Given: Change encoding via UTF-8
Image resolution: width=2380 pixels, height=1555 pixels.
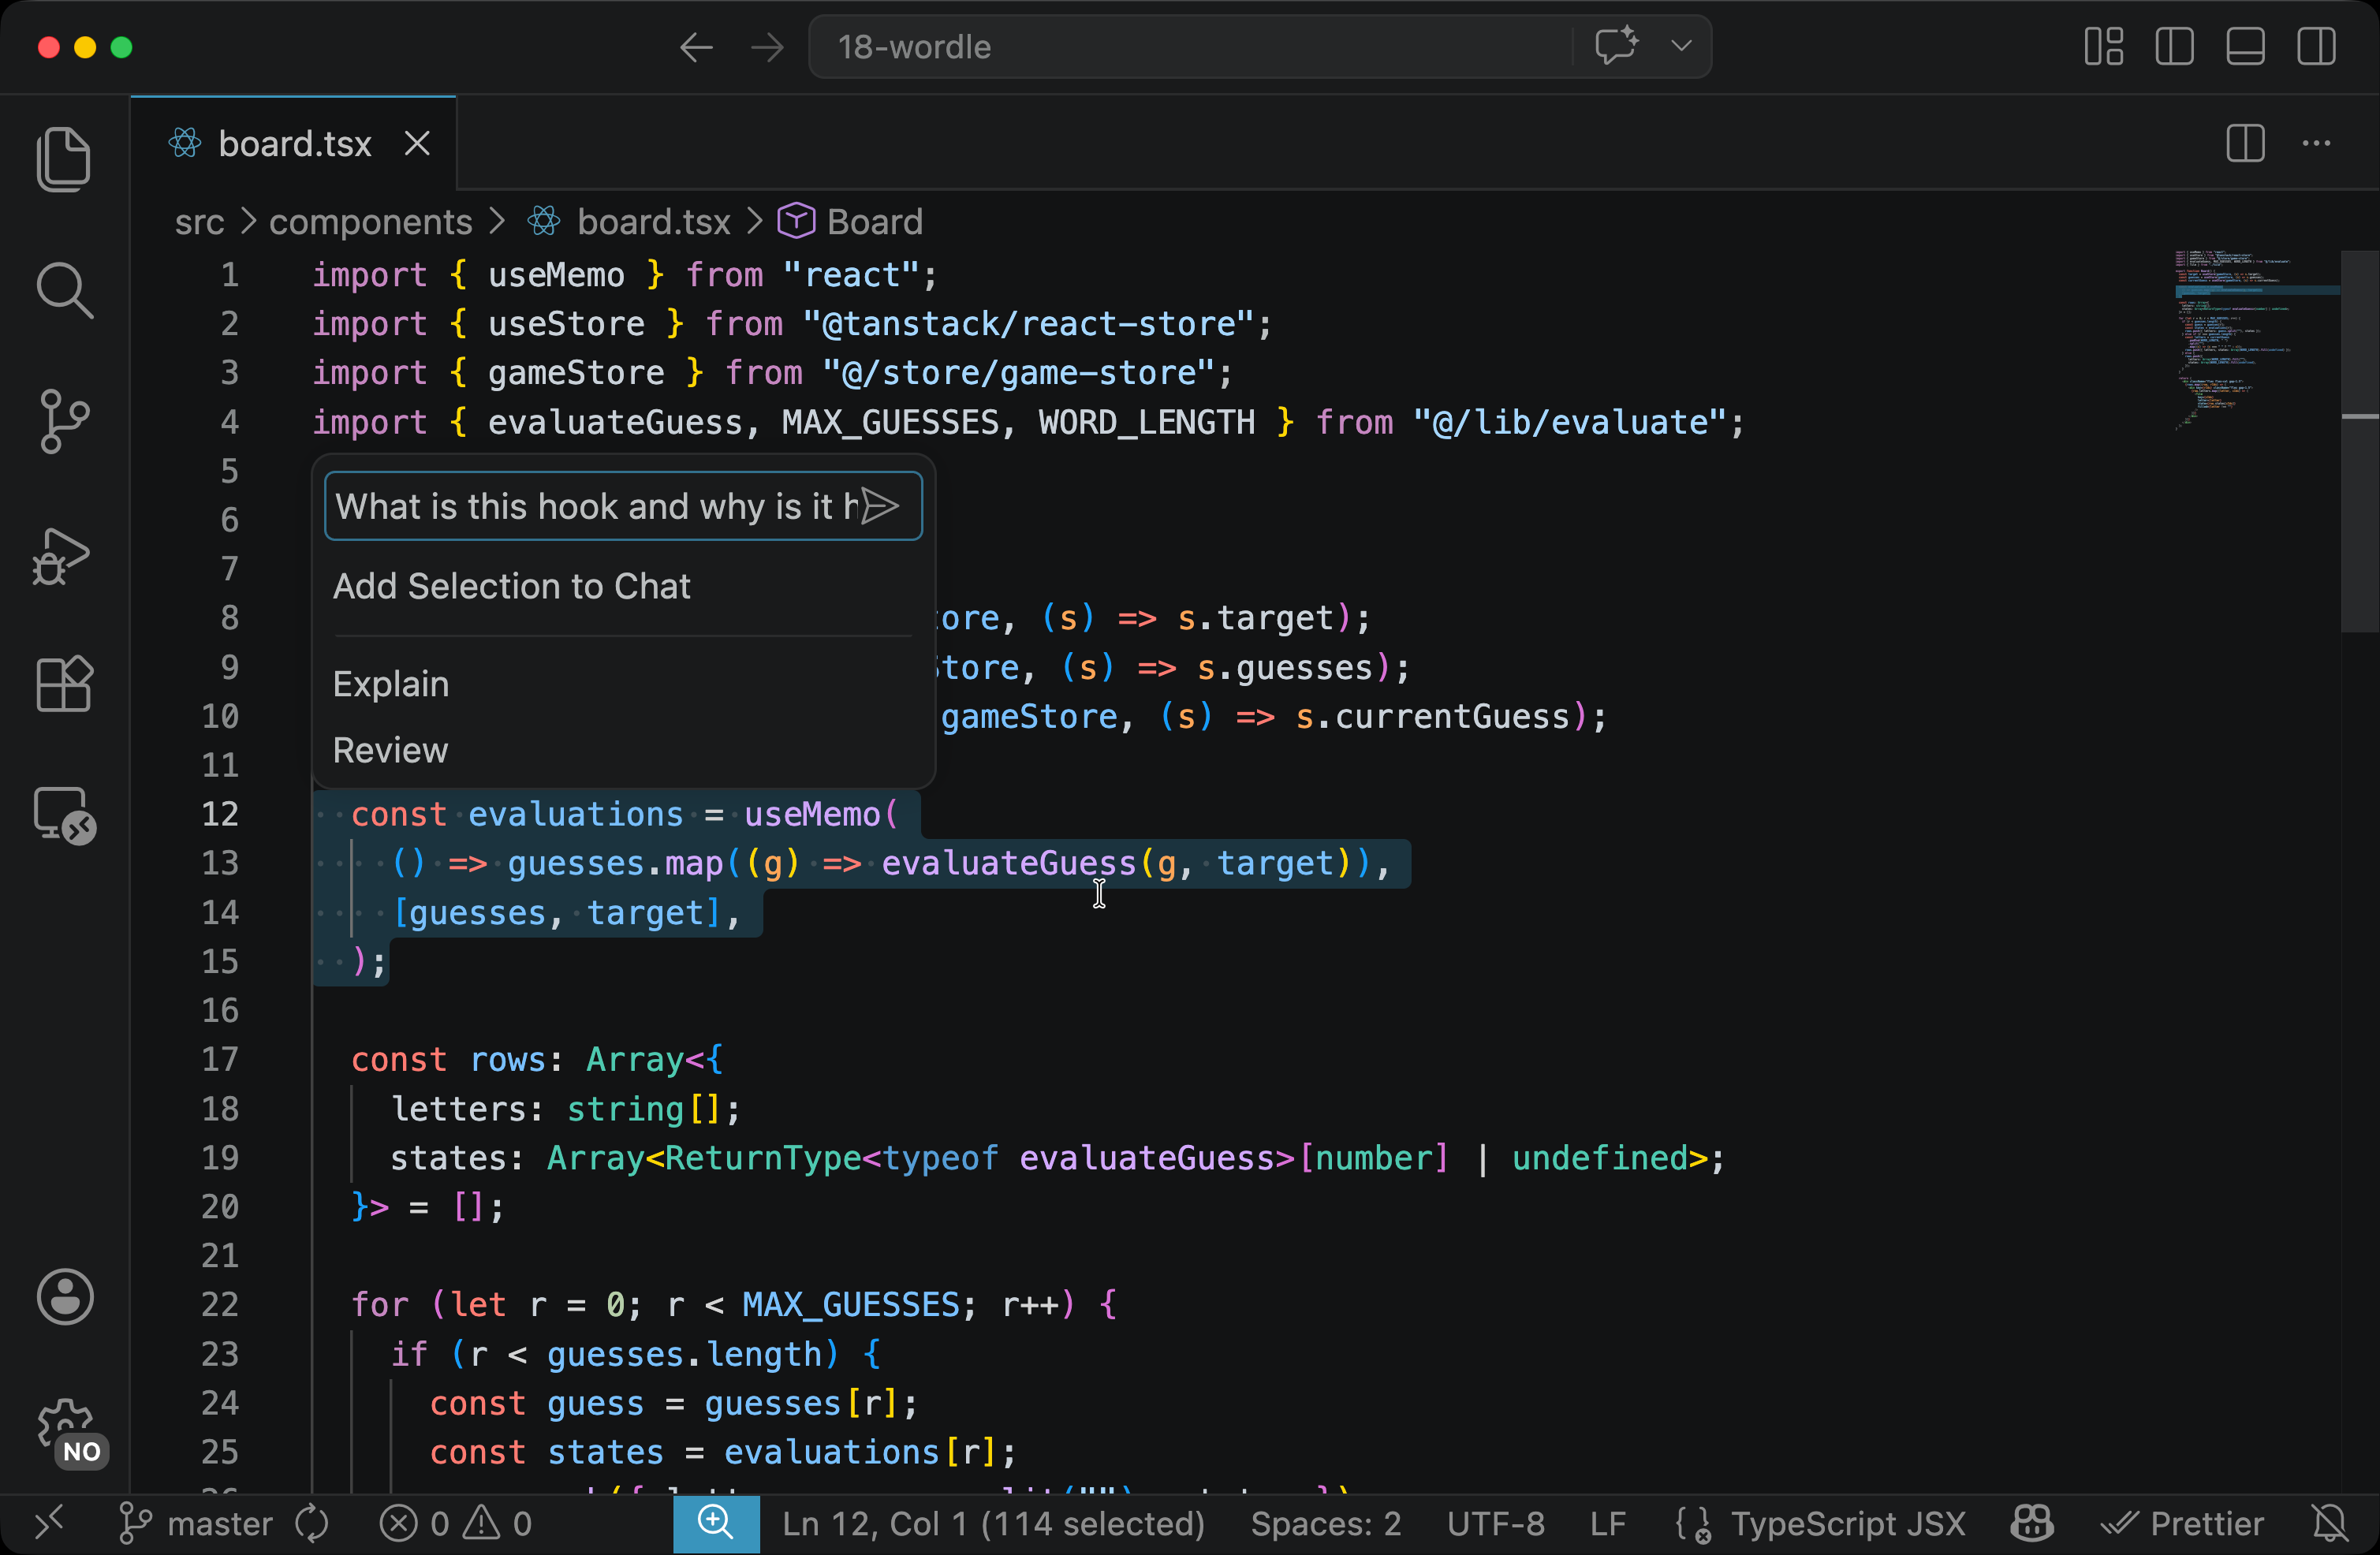Looking at the screenshot, I should coord(1496,1524).
